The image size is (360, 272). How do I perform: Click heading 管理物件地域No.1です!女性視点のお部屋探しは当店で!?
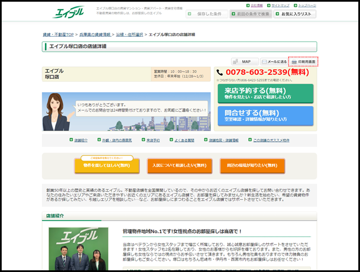[x=182, y=232]
